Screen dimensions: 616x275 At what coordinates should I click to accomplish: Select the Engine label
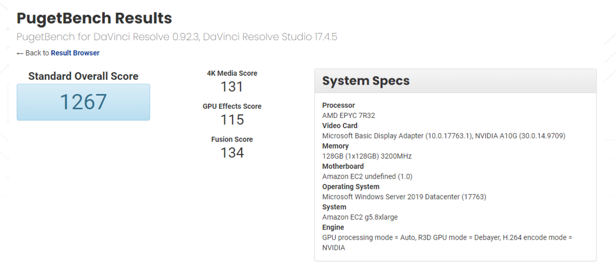tap(333, 227)
